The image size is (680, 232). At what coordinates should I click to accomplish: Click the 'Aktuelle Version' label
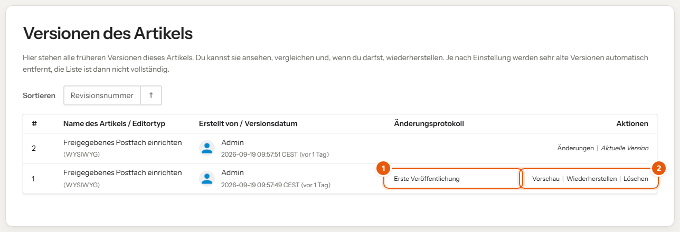625,148
